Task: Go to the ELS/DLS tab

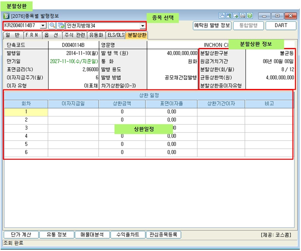Action: pyautogui.click(x=116, y=35)
